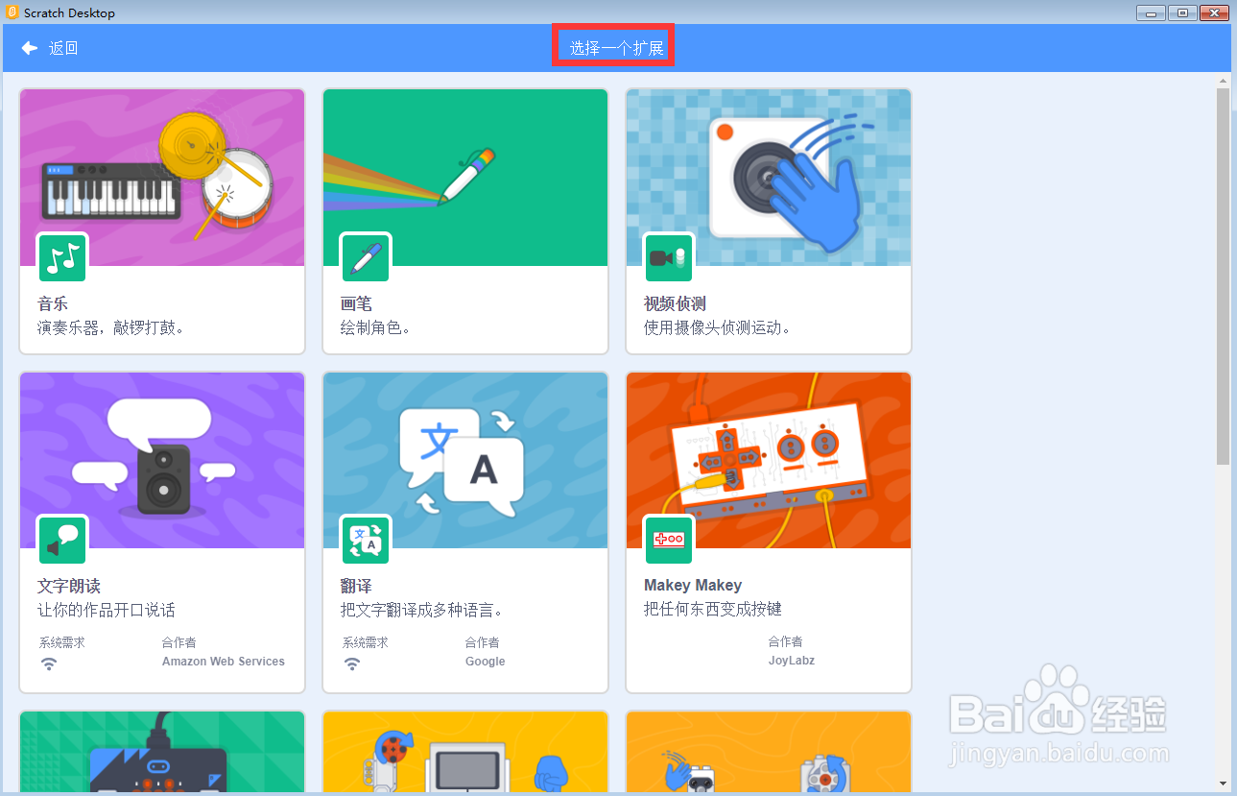Click the 音乐 title text
The height and width of the screenshot is (796, 1237).
point(53,303)
